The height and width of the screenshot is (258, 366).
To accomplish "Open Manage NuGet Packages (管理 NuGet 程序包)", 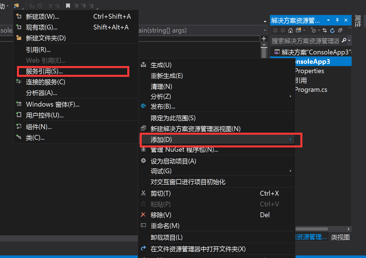I will 217,150.
